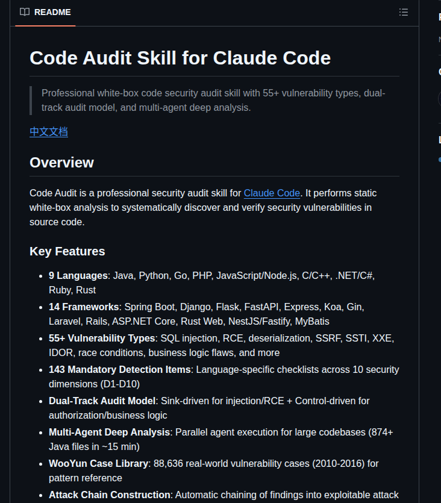Select the 'Multi-Agent Deep Analysis' text
This screenshot has height=503, width=441.
pos(109,432)
